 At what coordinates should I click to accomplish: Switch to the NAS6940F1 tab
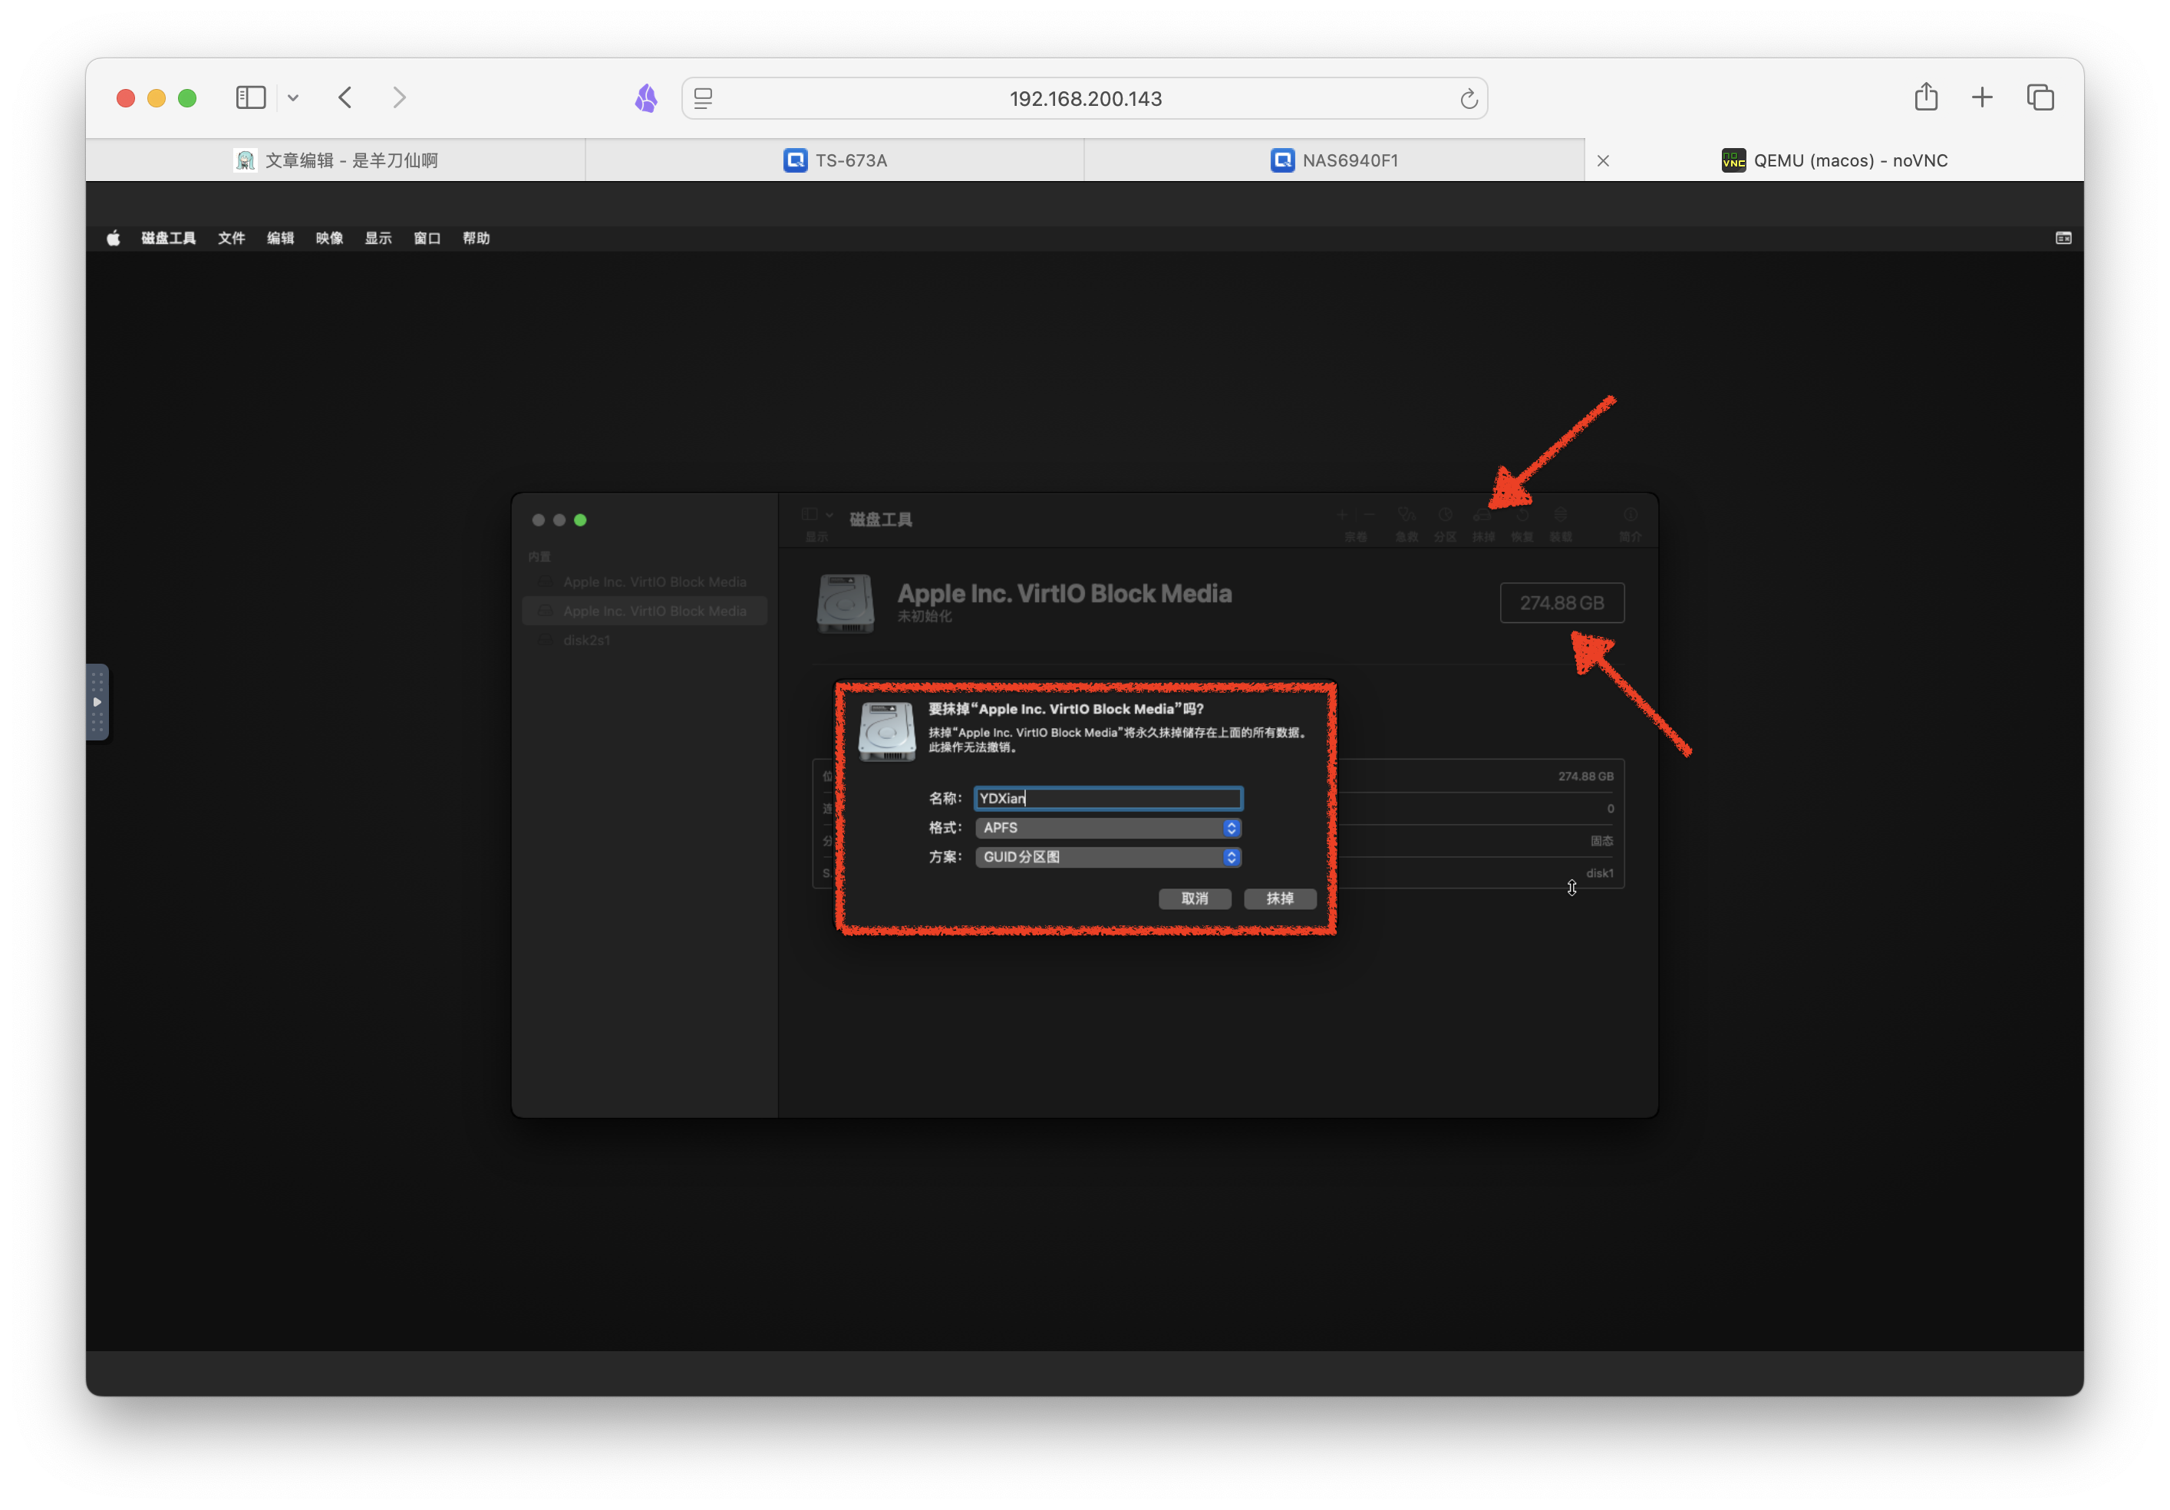click(x=1334, y=160)
